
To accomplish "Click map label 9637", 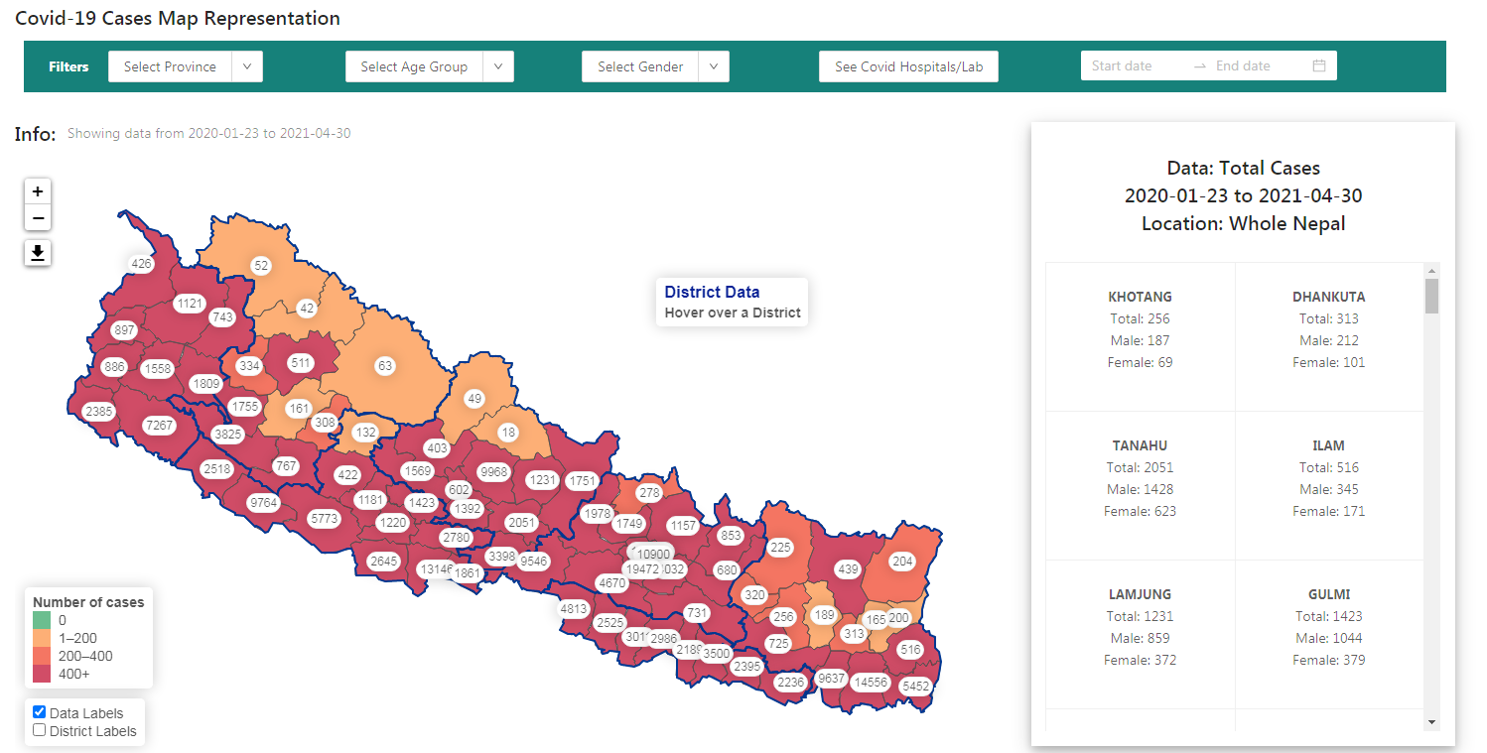I will (x=831, y=680).
